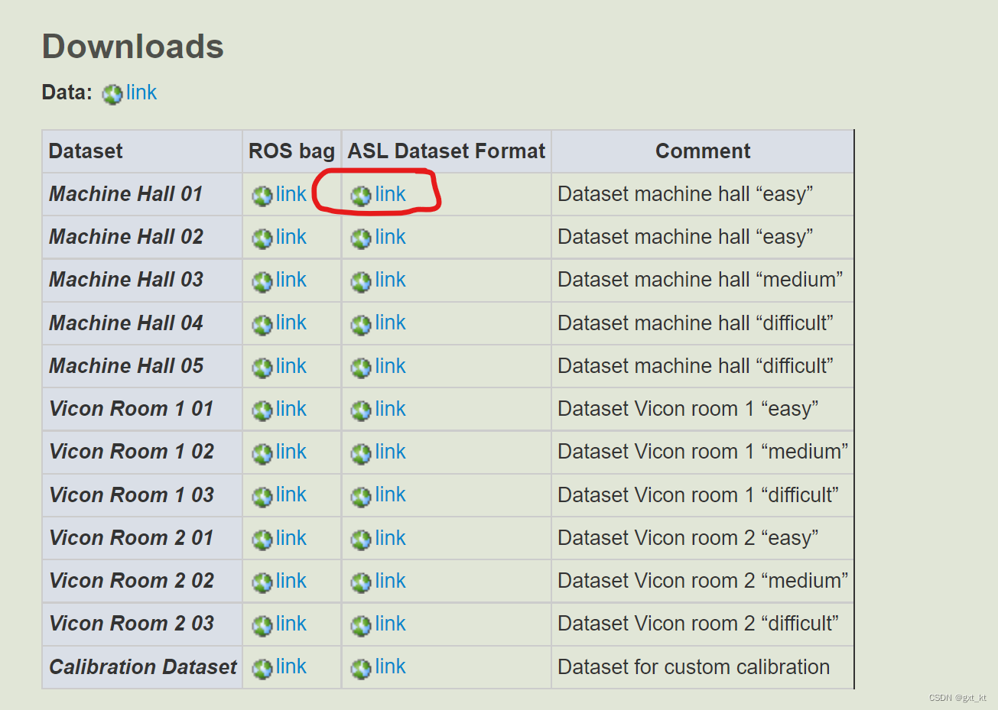Screen dimensions: 998x710
Task: Click ASL globe icon in Vicon Room 2 01 row
Action: tap(361, 540)
